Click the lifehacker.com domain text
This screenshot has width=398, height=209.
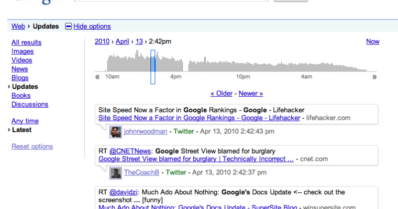coord(328,118)
